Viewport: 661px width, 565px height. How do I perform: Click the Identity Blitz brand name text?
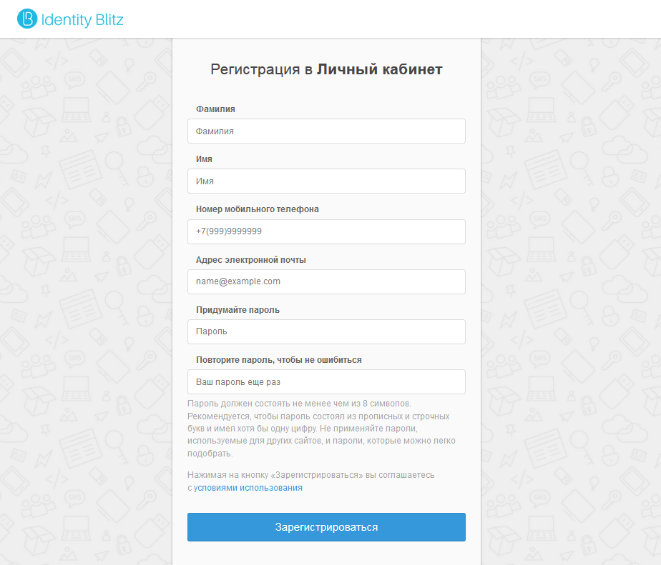pyautogui.click(x=82, y=20)
